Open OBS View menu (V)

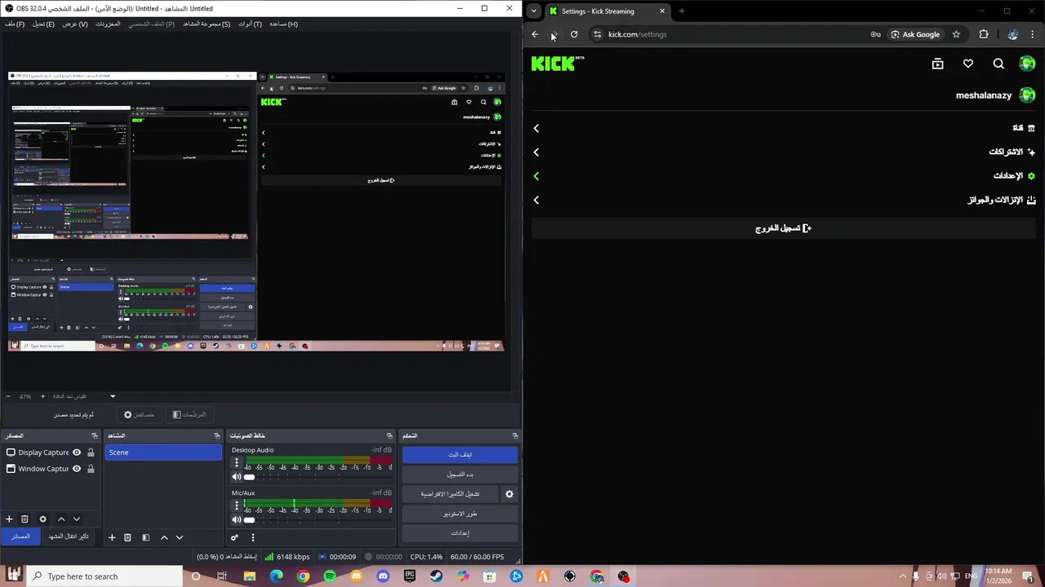point(74,24)
